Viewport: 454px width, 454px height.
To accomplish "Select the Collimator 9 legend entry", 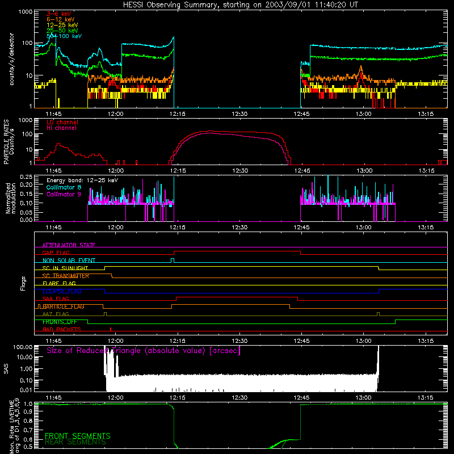I will (x=64, y=194).
